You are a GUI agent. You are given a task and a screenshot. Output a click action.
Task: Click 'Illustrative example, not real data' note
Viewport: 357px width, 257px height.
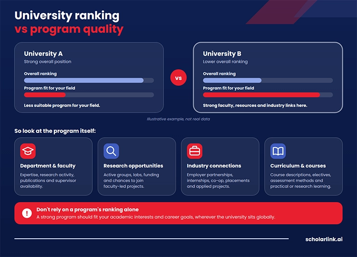click(178, 119)
